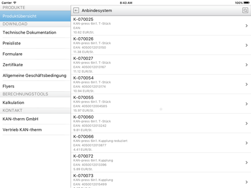Expand chevron for K-070072 row

246,163
